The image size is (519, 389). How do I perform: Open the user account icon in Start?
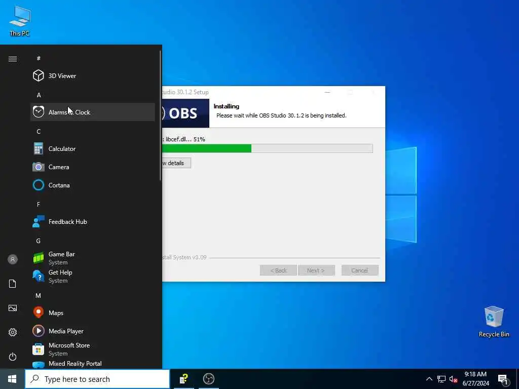click(x=13, y=259)
